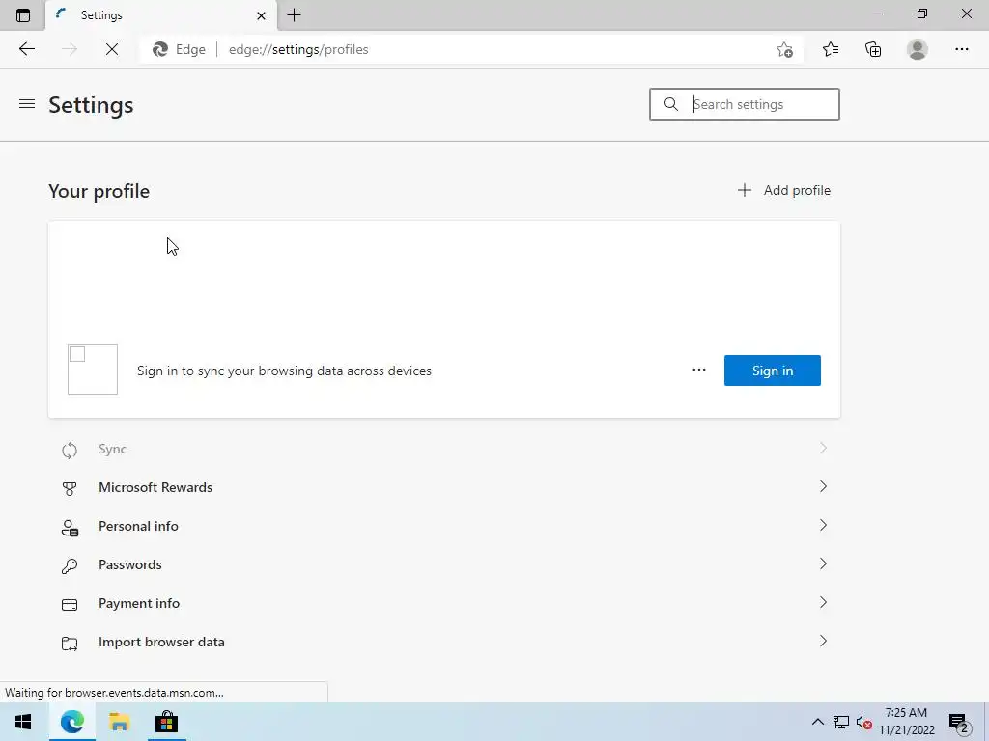
Task: Open the Personal info row
Action: (444, 526)
